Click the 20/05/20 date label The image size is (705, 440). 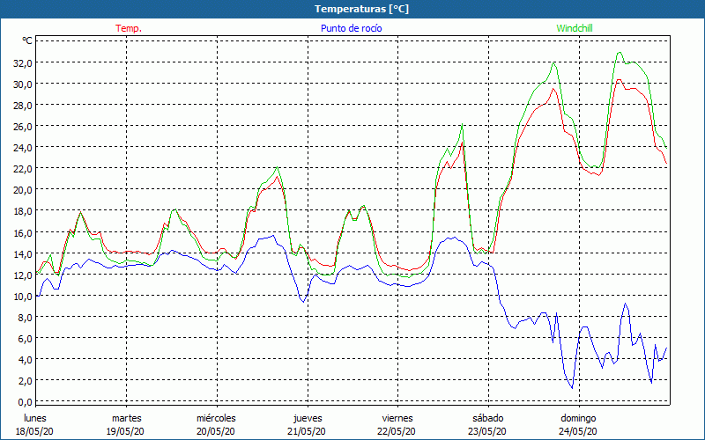216,431
